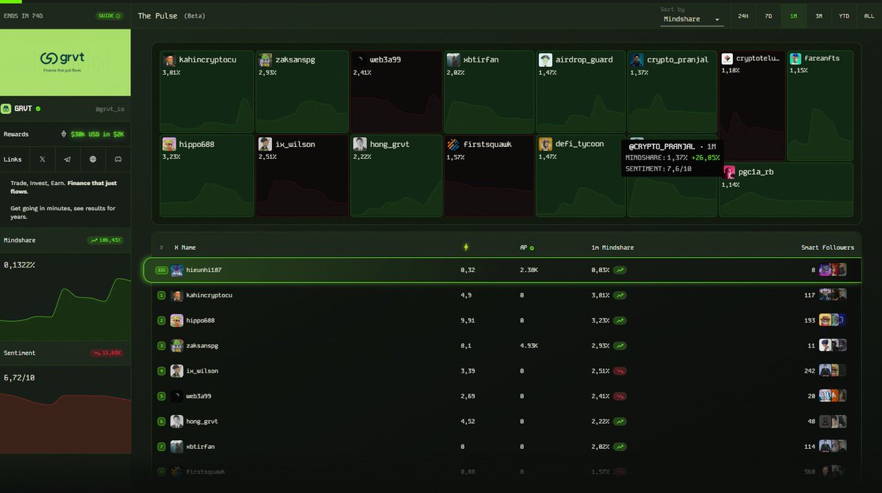Screen dimensions: 882x493
Task: Open the airdrop_guard tile in the Pulse treemap
Action: tap(581, 92)
